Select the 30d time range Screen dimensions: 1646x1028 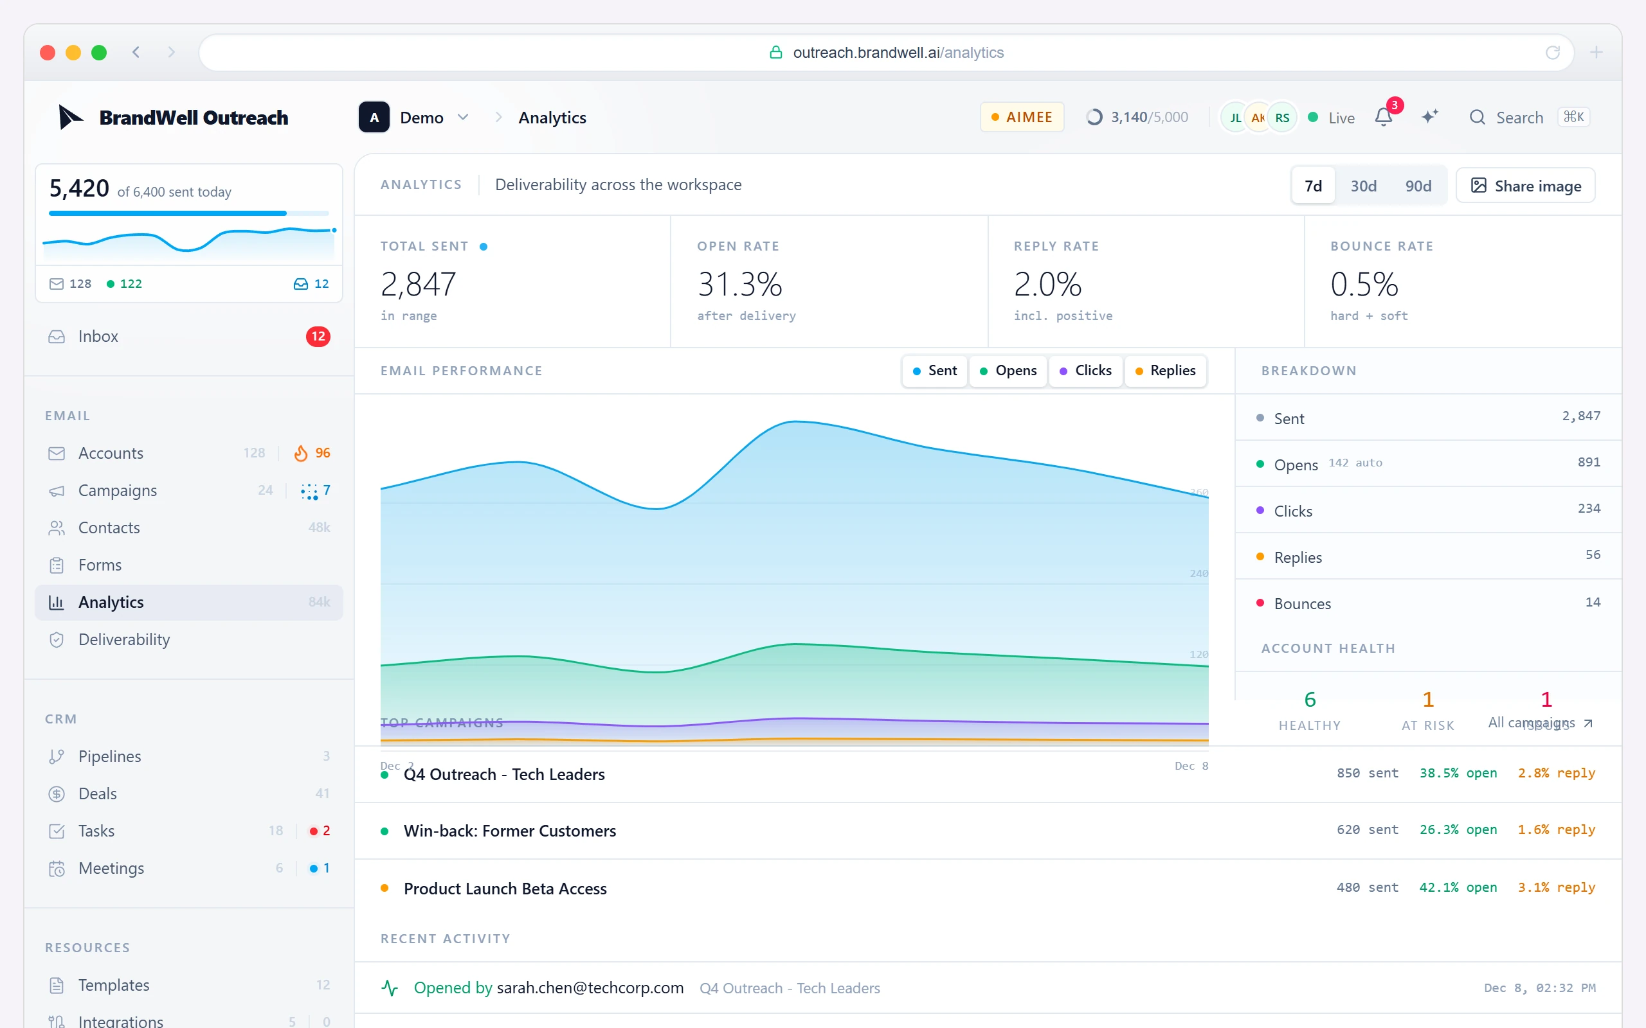tap(1363, 186)
